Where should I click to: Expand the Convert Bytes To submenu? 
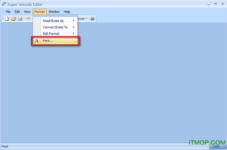[55, 27]
